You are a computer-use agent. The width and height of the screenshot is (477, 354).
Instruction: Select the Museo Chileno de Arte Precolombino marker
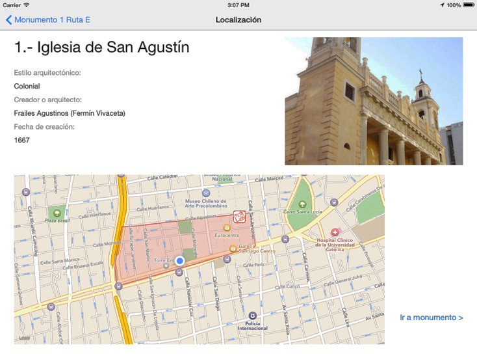[x=206, y=193]
